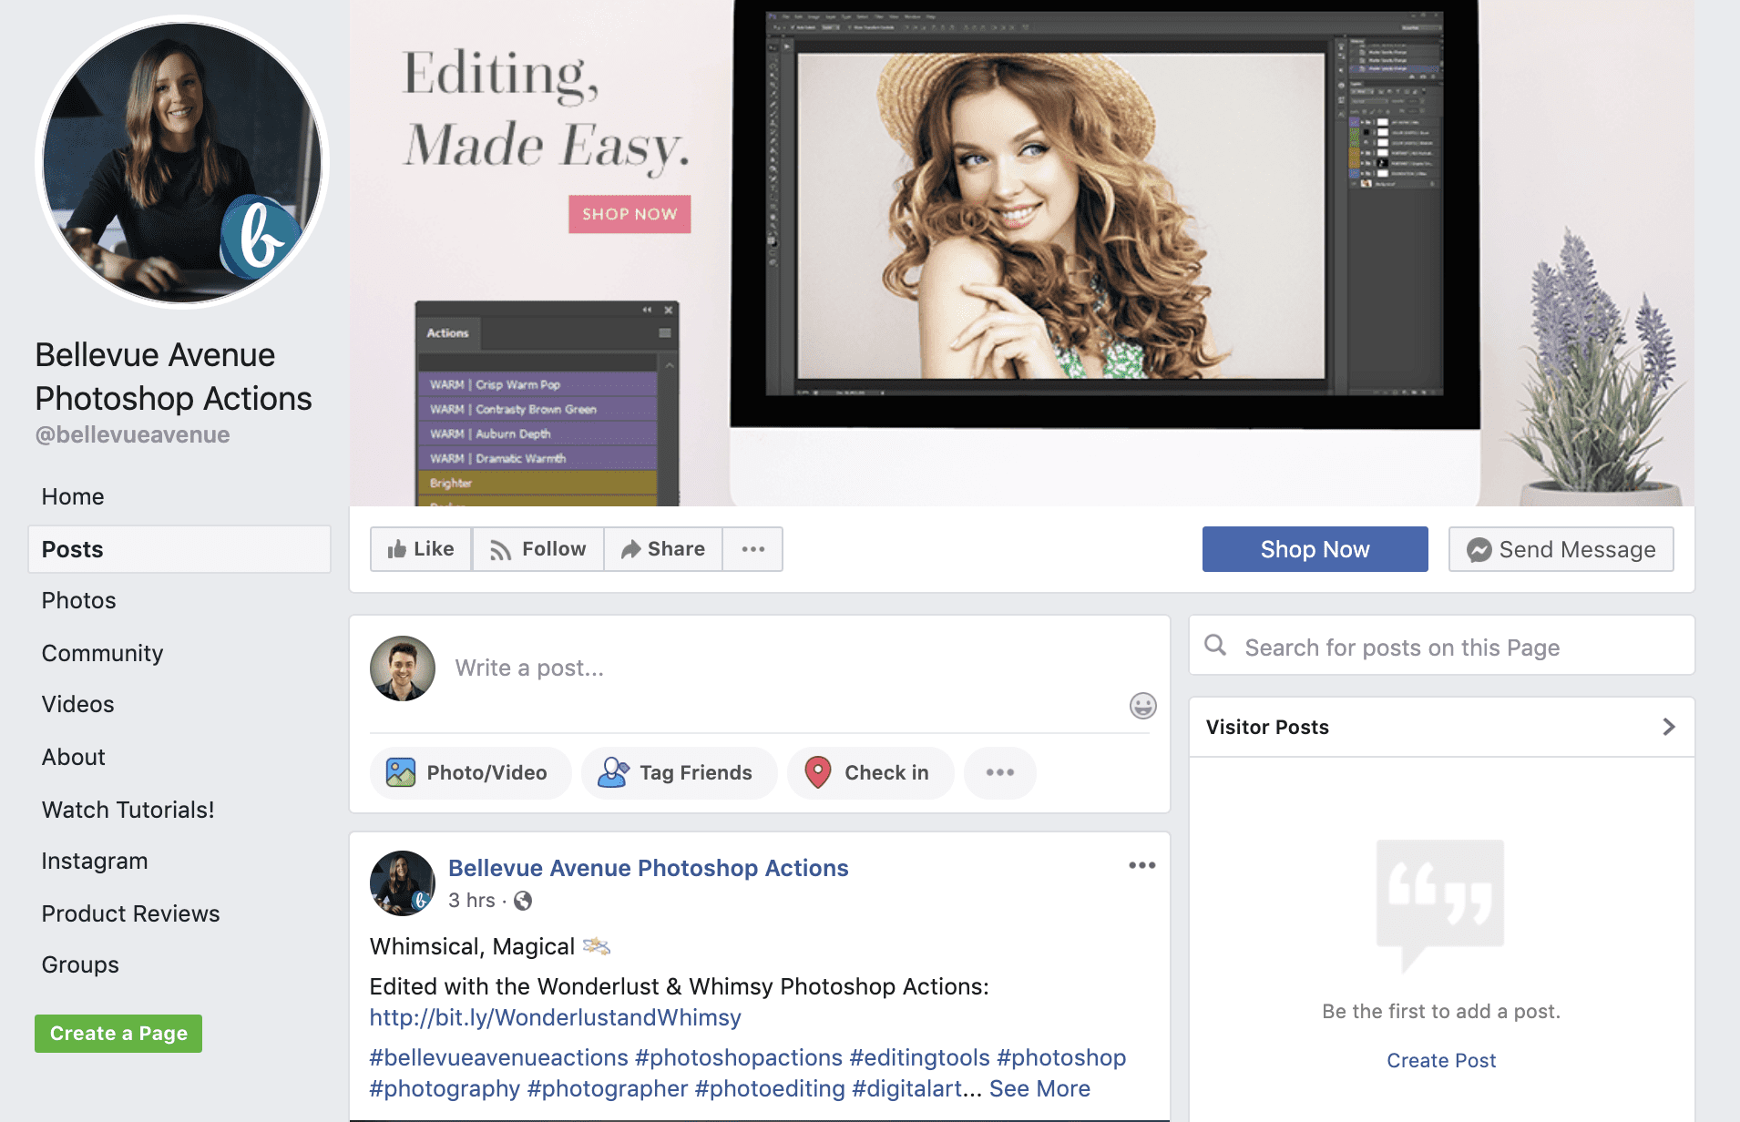Click the #photography hashtag
This screenshot has height=1122, width=1740.
pyautogui.click(x=445, y=1088)
